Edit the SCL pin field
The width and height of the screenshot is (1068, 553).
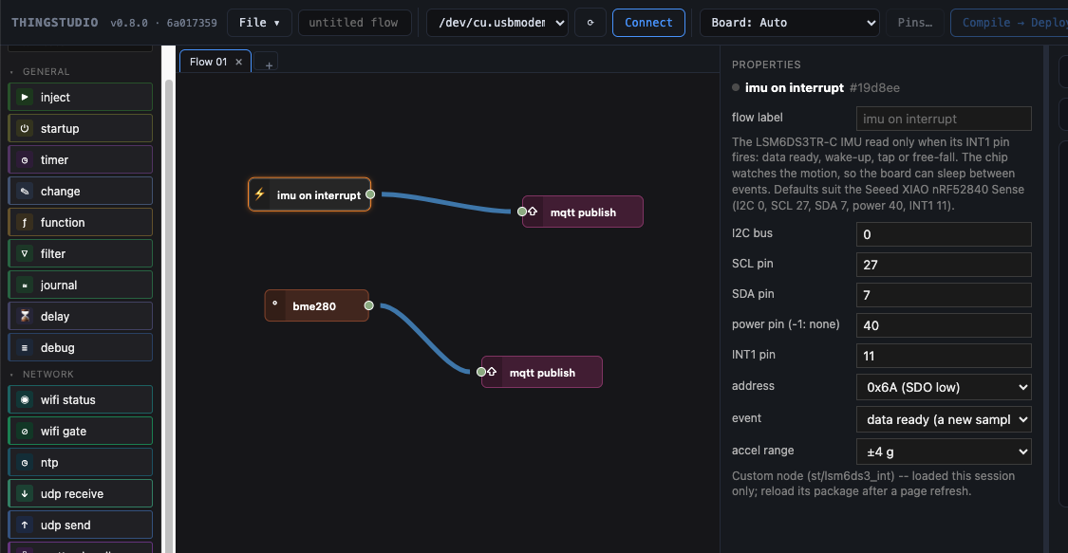click(944, 265)
